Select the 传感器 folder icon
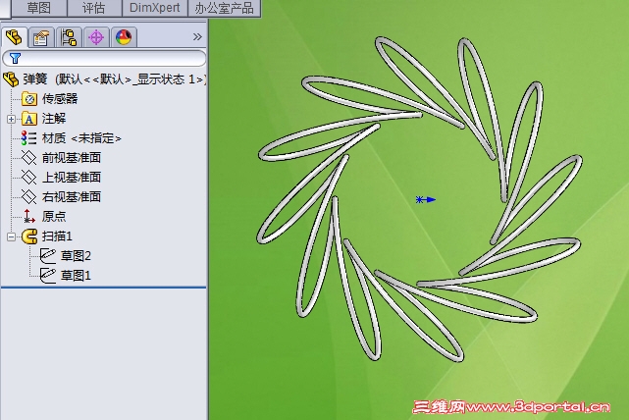The image size is (629, 420). (29, 99)
